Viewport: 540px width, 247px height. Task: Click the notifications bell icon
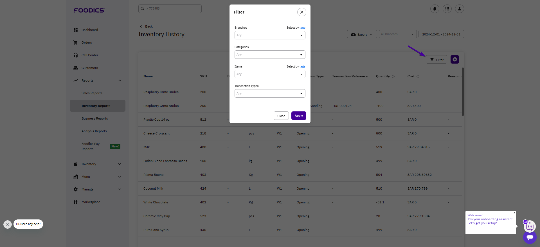click(435, 9)
